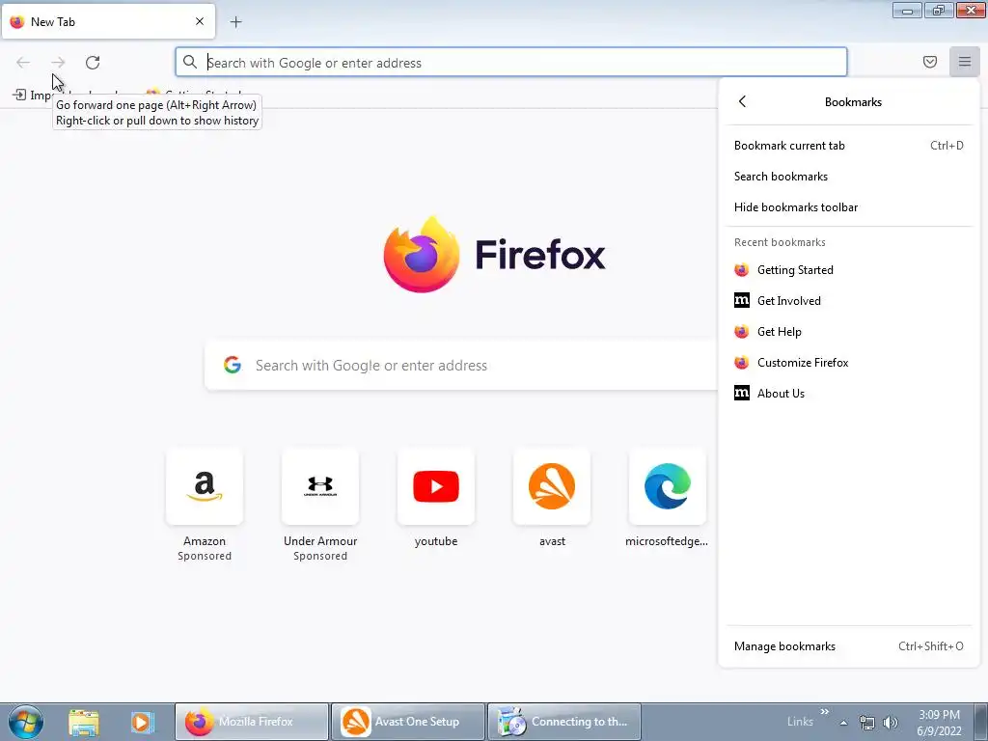Click the Firefox icon beside Get Help
988x741 pixels.
(742, 332)
